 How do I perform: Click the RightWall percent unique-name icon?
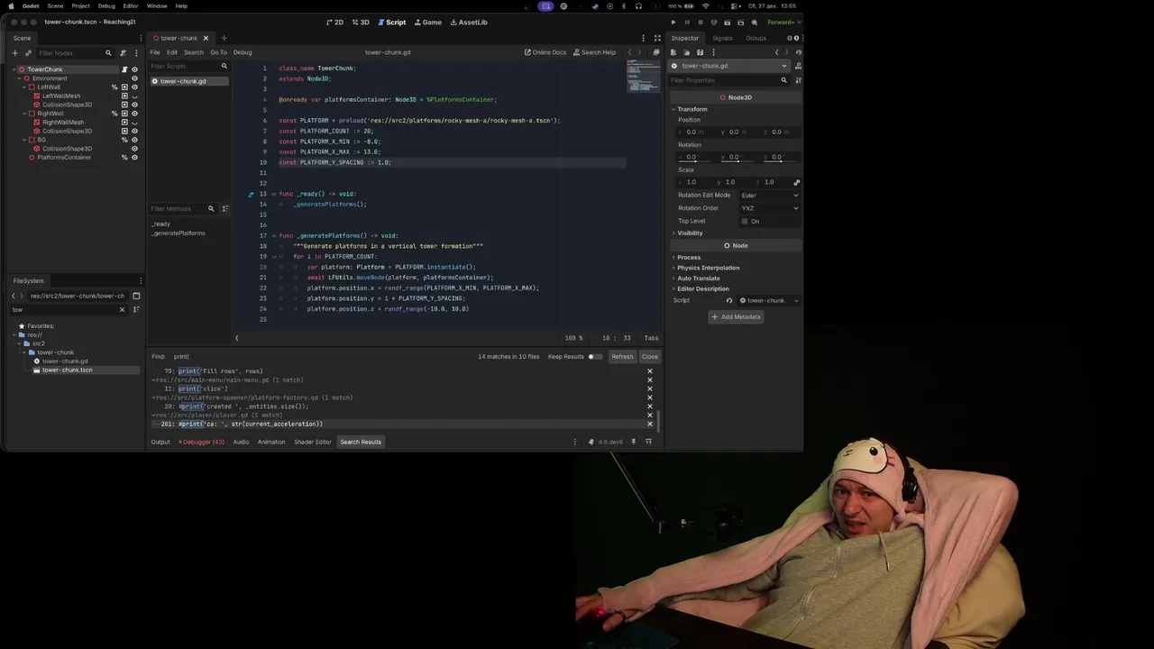[114, 114]
